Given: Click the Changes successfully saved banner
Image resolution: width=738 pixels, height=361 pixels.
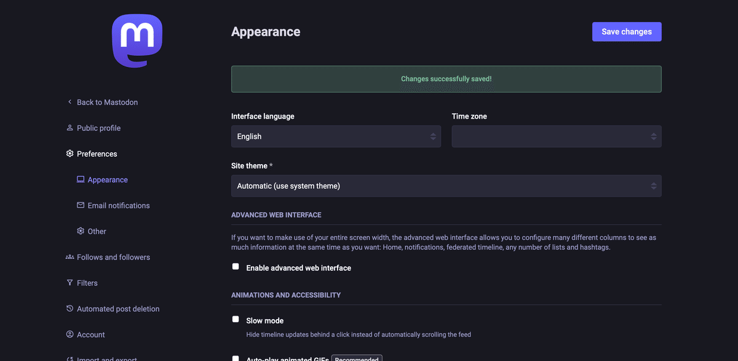Looking at the screenshot, I should pyautogui.click(x=446, y=79).
